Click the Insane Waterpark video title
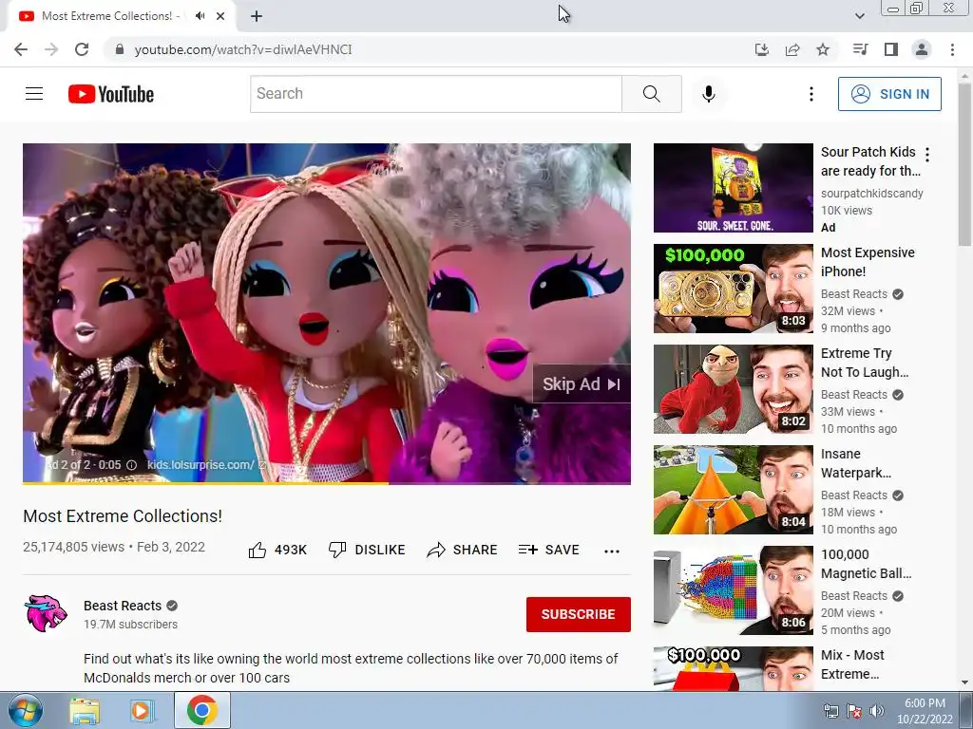 point(856,463)
